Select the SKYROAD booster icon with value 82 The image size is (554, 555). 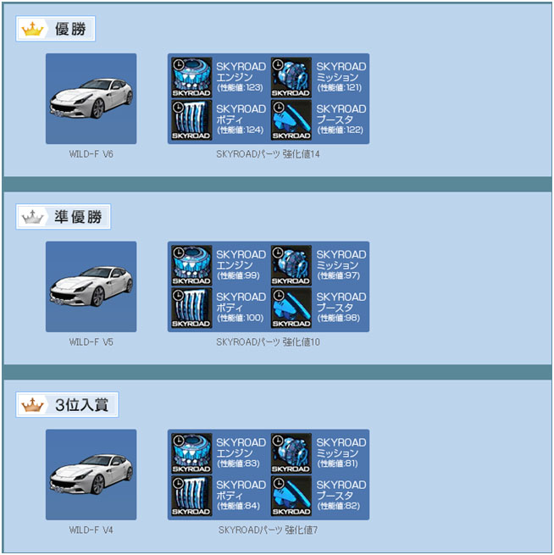click(x=291, y=496)
